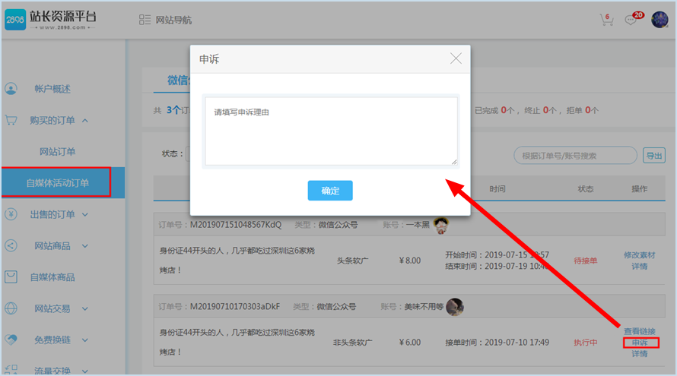This screenshot has height=376, width=677.
Task: Click the shopping cart icon in header
Action: point(606,21)
